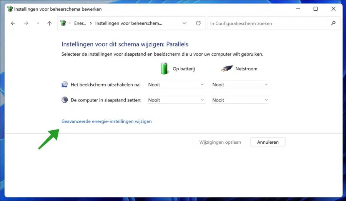The width and height of the screenshot is (346, 201).
Task: Click the green battery icon
Action: point(164,68)
